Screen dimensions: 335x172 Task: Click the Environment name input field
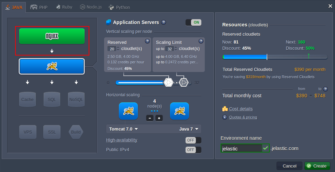click(241, 148)
